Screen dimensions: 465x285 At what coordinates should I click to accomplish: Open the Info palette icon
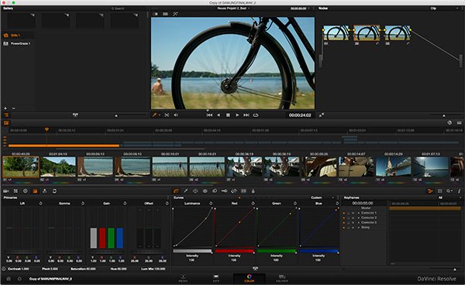(x=459, y=191)
